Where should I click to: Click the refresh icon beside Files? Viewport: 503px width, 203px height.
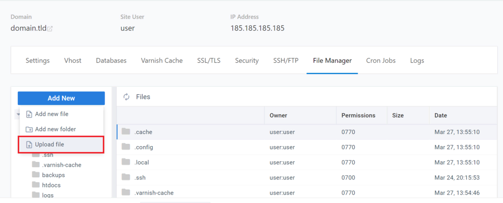click(x=126, y=97)
